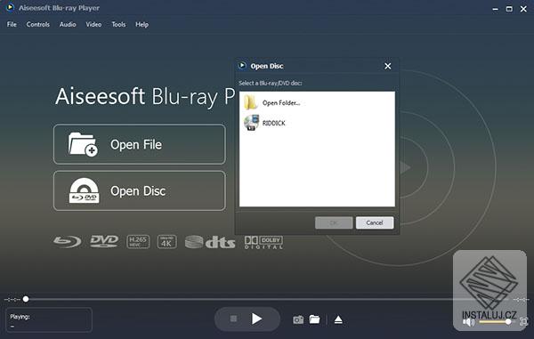Open the Tools menu
This screenshot has width=534, height=339.
pos(118,25)
